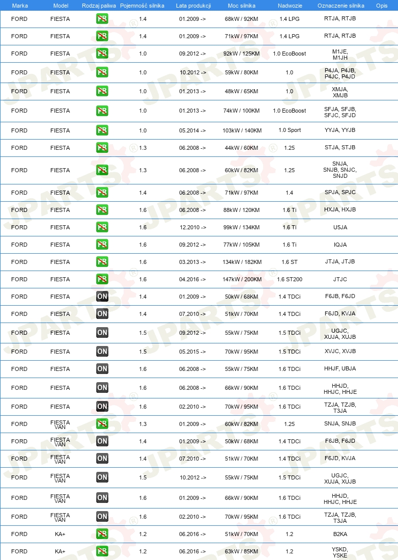Viewport: 398px width, 560px height.
Task: Click the 103kW / 140KM power cell
Action: [x=242, y=130]
